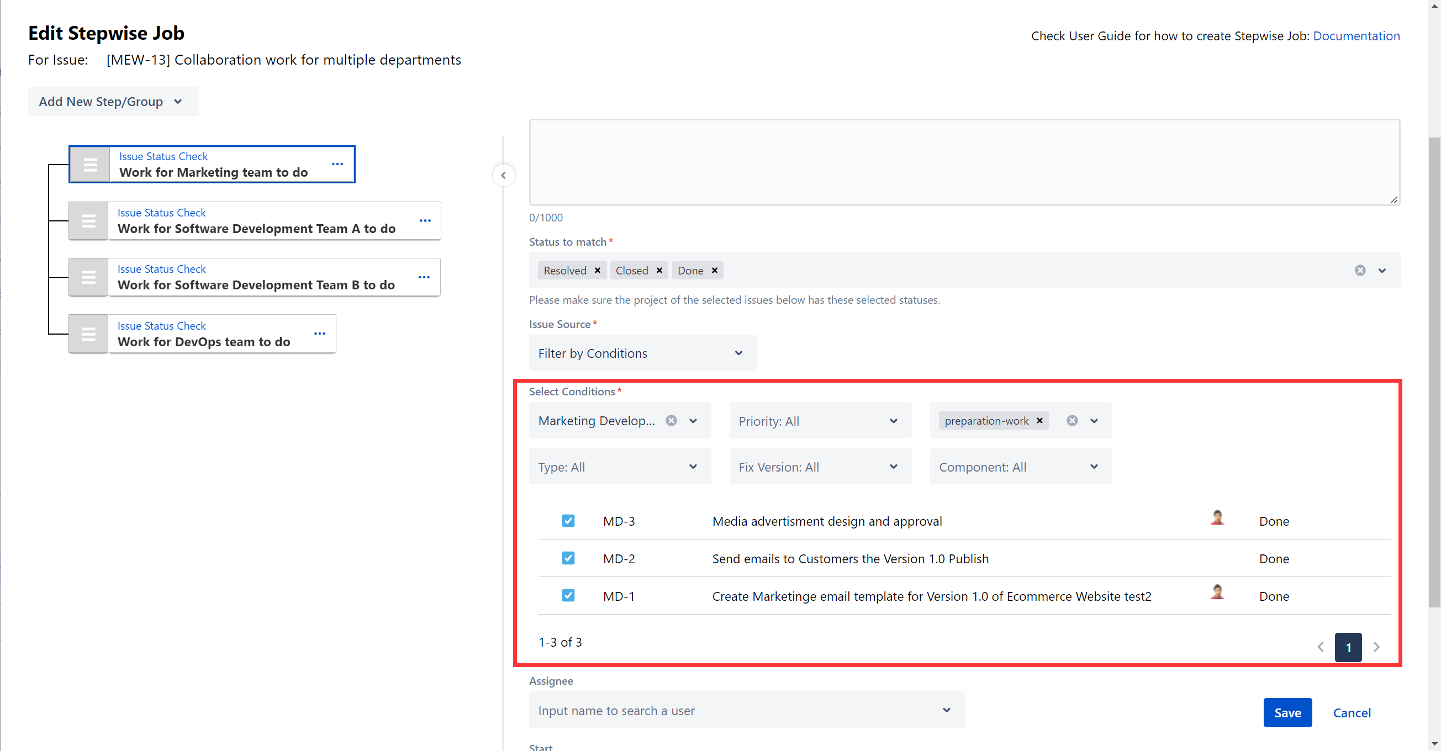Viewport: 1441px width, 751px height.
Task: Uncheck issue MD-1 checkbox
Action: coord(568,595)
